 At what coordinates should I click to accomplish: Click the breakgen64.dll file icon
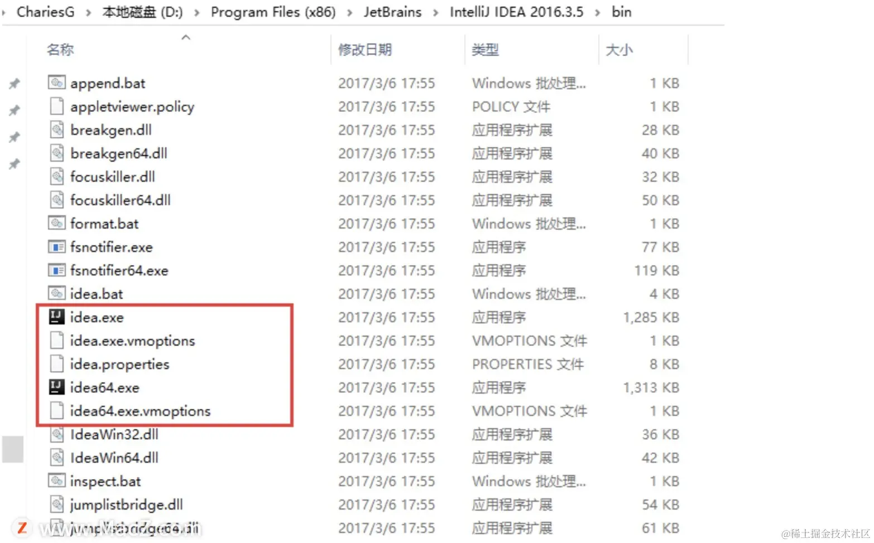coord(56,153)
